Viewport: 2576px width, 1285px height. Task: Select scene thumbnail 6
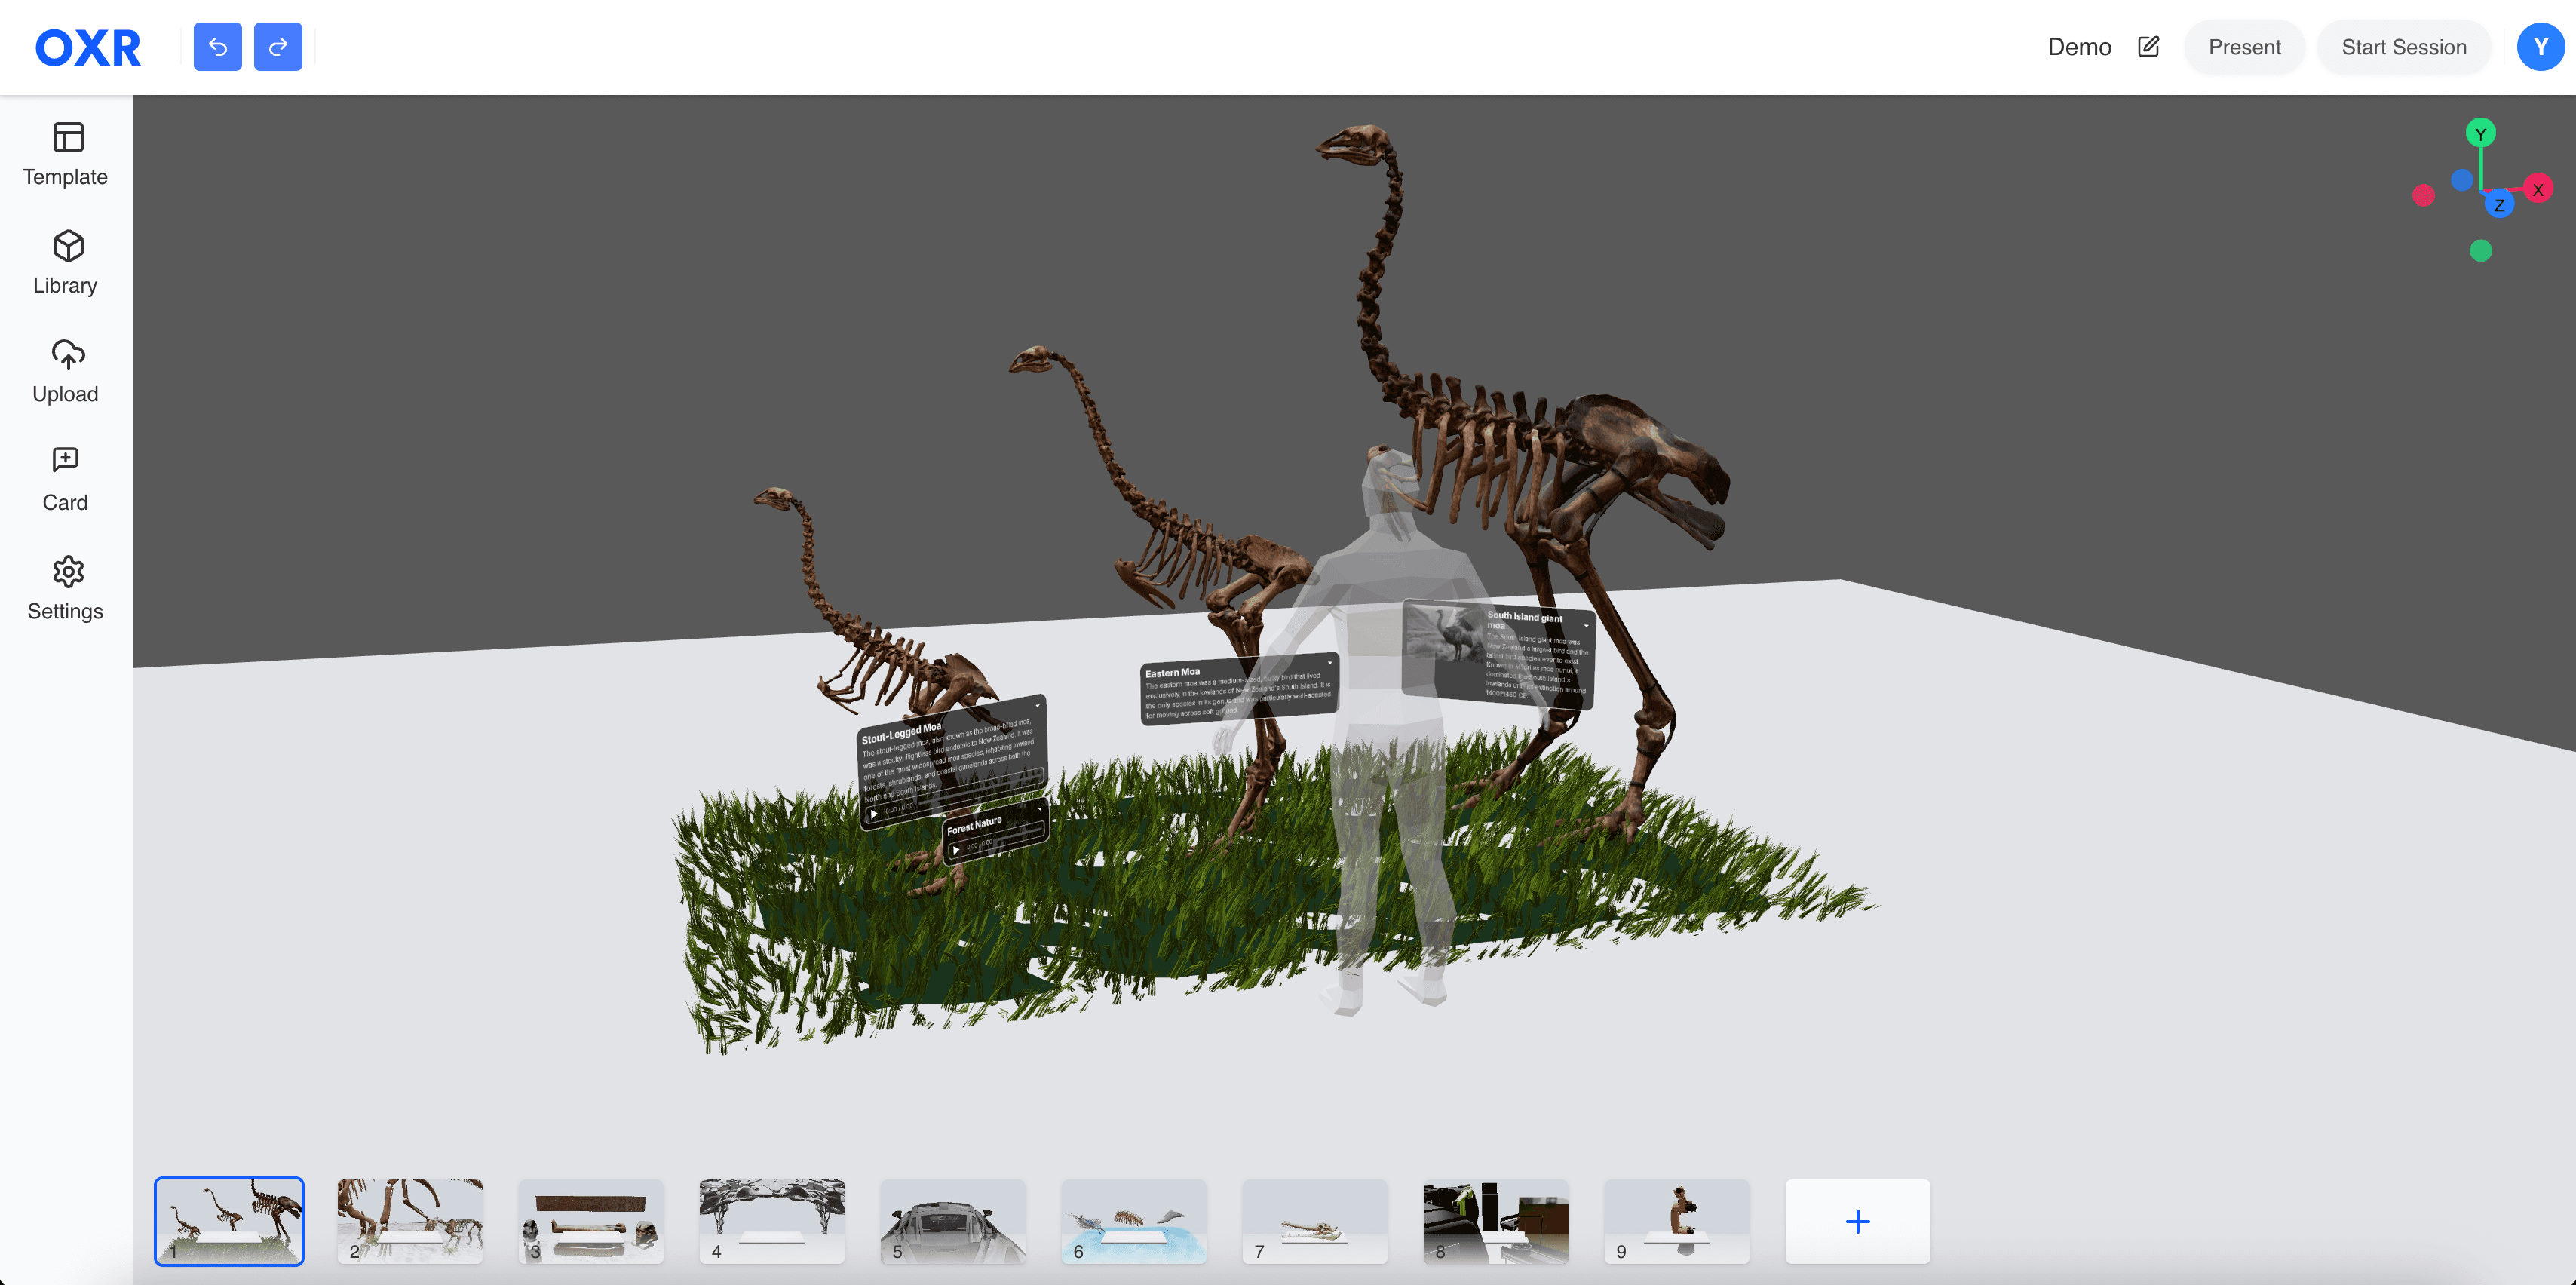click(1133, 1220)
